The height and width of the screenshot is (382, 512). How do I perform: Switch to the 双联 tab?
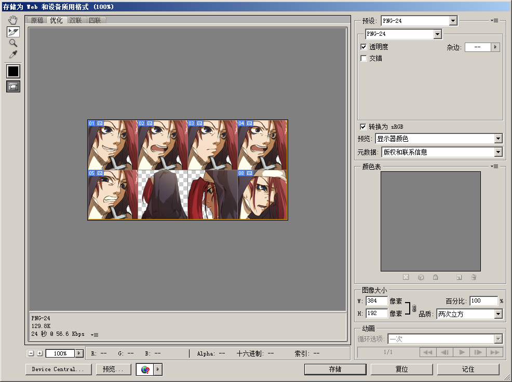coord(75,20)
